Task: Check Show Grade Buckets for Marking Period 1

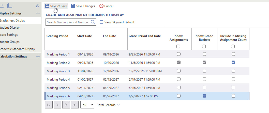Action: click(204, 54)
